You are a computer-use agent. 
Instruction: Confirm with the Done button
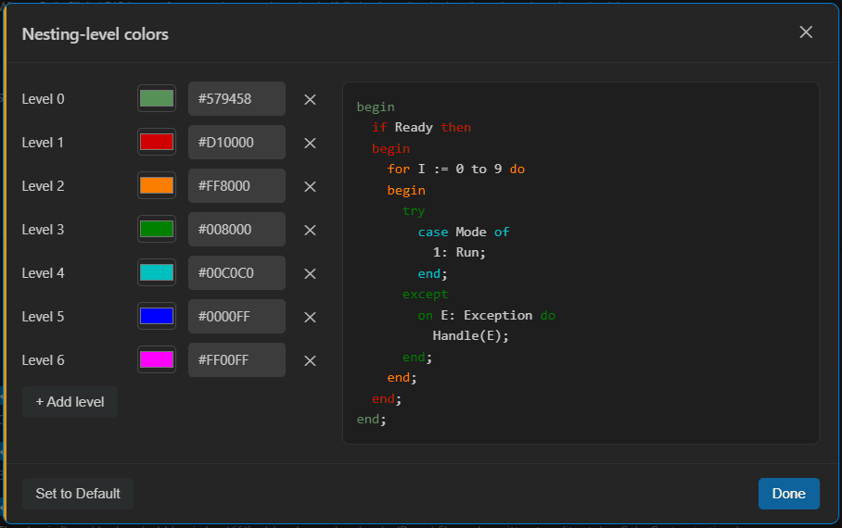(789, 494)
